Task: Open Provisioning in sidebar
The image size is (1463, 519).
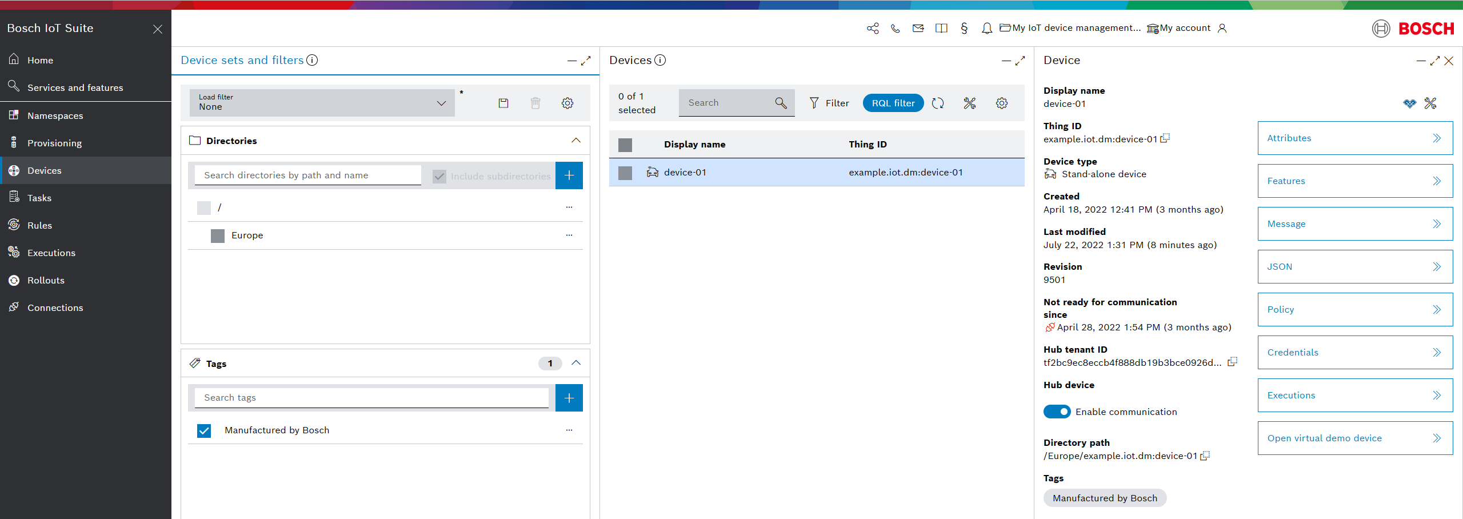Action: click(x=86, y=143)
